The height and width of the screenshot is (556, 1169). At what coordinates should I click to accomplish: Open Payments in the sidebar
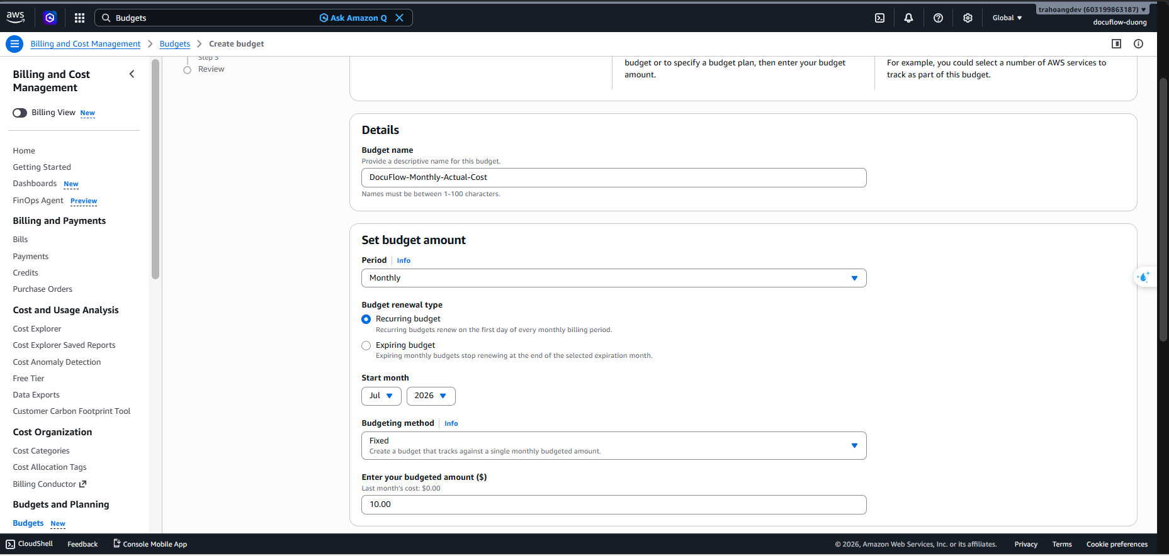coord(31,257)
